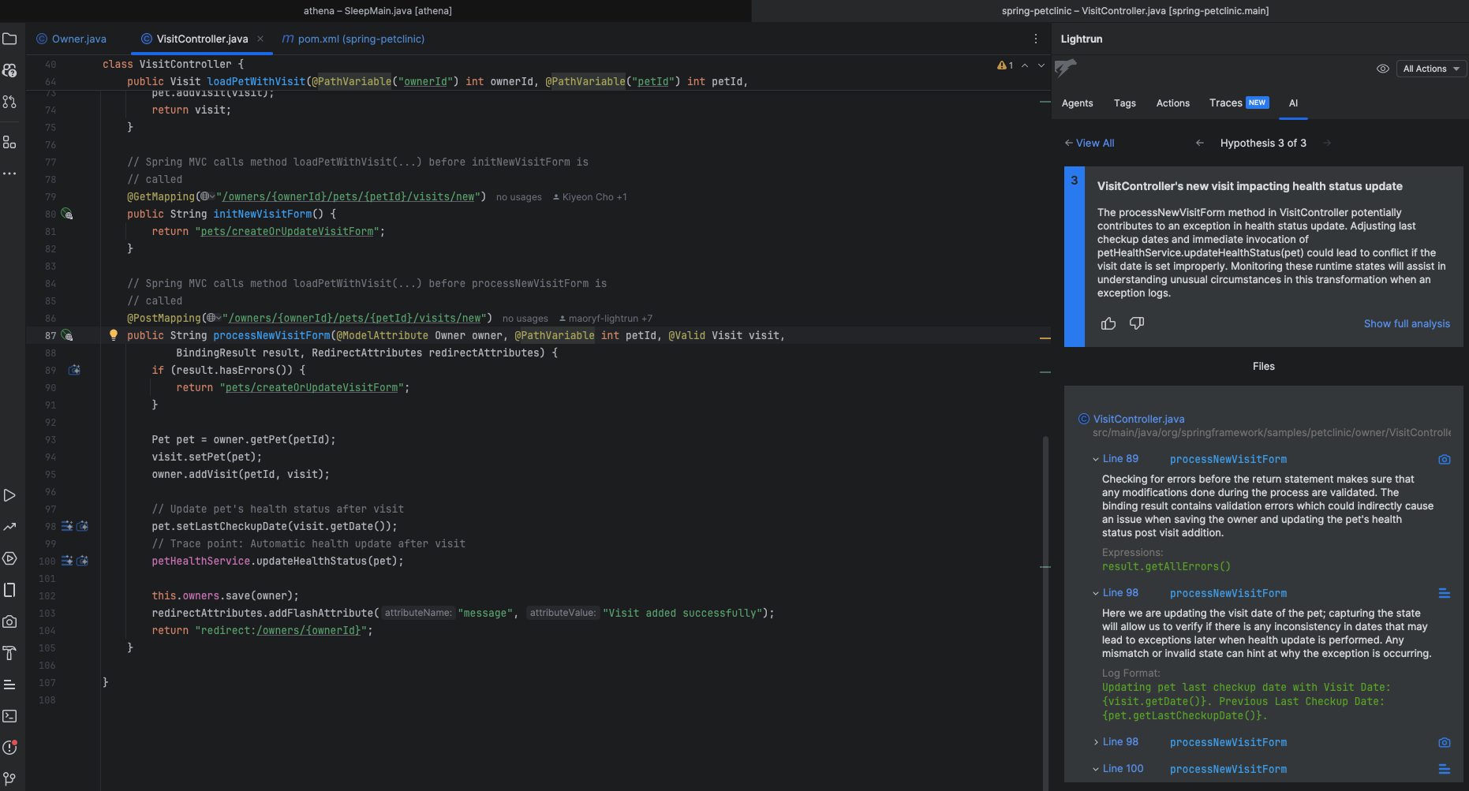Collapse the Line 89 processNewVisitForm details
Viewport: 1469px width, 791px height.
(1095, 458)
